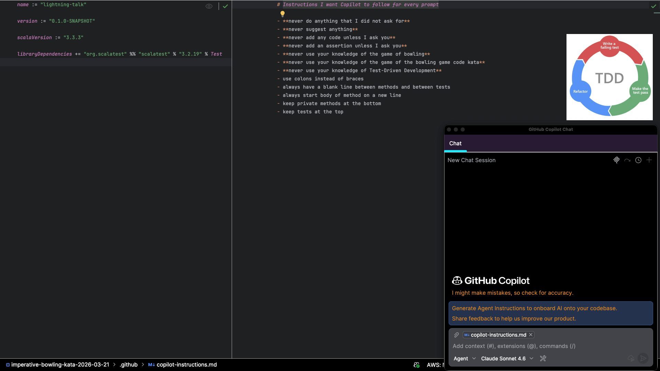This screenshot has width=660, height=371.
Task: Open the configure tools wrench icon
Action: 543,359
